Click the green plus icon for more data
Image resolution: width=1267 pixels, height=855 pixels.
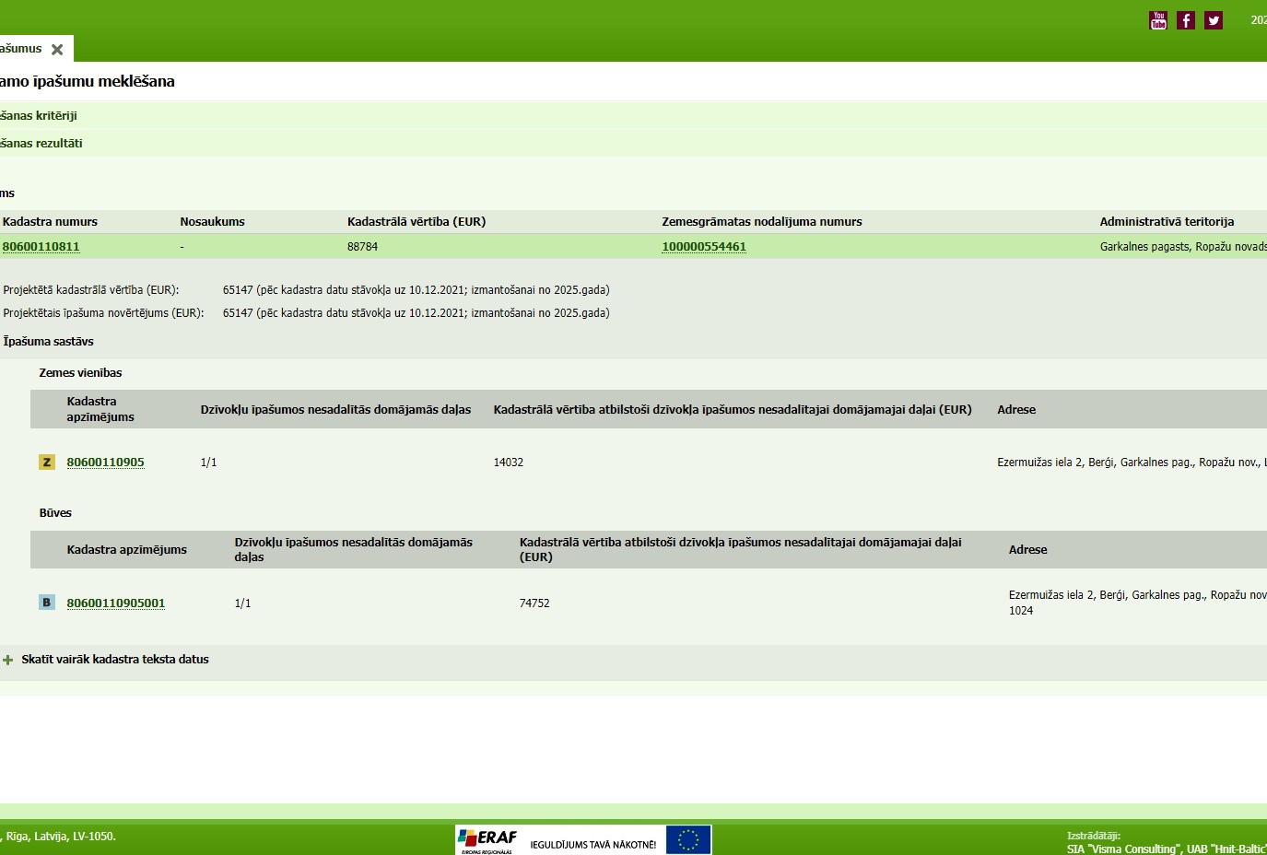[x=8, y=660]
